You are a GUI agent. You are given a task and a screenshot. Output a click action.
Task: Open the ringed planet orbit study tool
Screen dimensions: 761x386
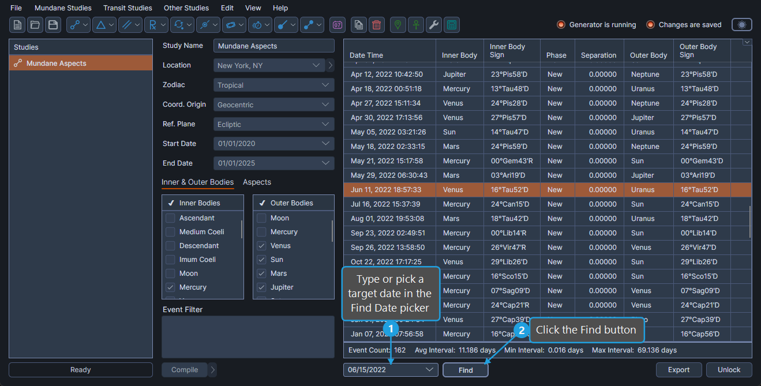(234, 25)
